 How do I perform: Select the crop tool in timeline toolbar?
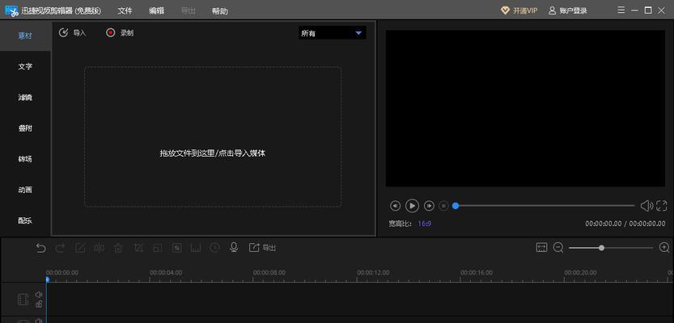(x=138, y=248)
